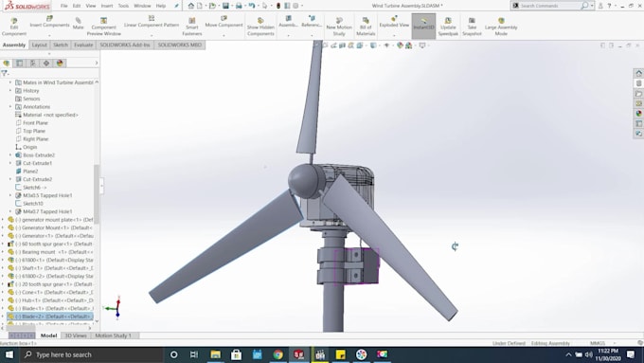The image size is (644, 363).
Task: Click Show Hidden Components
Action: pos(260,27)
